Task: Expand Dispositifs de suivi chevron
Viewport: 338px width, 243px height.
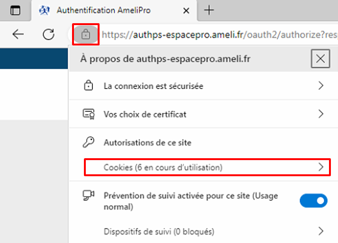Action: [321, 231]
